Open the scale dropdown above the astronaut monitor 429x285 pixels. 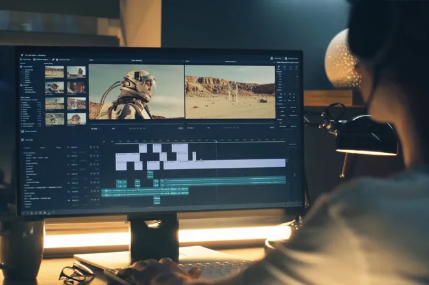pos(92,60)
